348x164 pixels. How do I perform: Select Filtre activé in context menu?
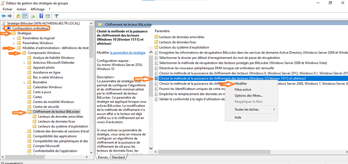point(243,90)
